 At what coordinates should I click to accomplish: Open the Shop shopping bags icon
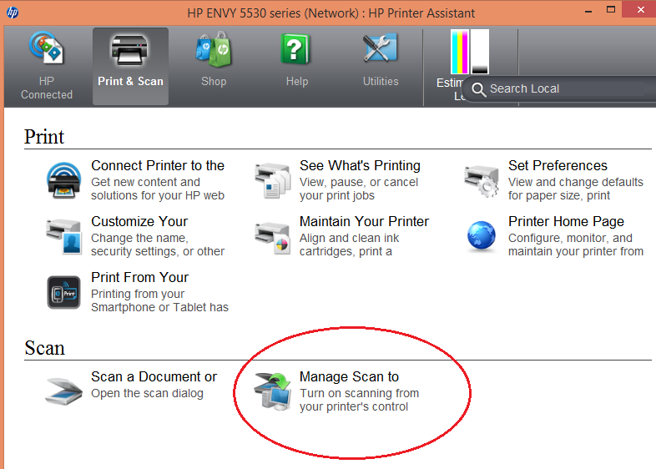(x=214, y=49)
